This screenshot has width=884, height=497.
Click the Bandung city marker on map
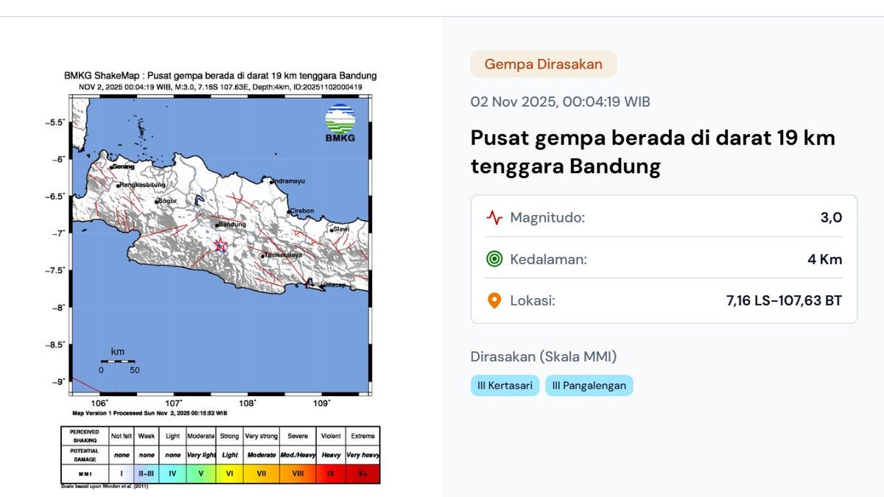pyautogui.click(x=217, y=225)
